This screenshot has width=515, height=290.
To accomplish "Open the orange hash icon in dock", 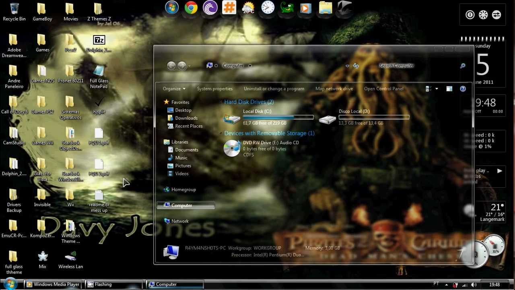I will point(229,7).
